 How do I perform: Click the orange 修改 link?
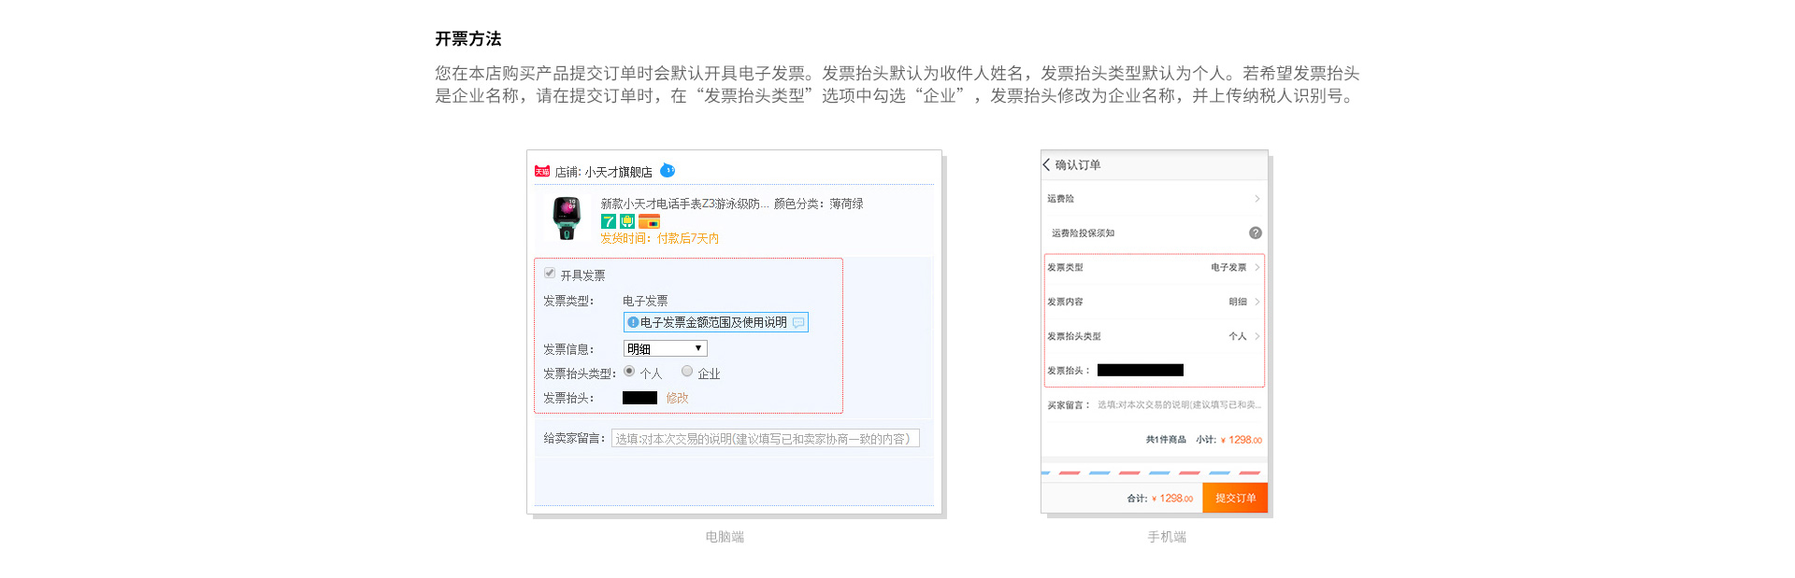(677, 398)
